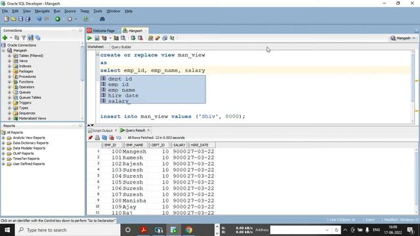Viewport: 420px width, 236px height.
Task: Click the Explain Plan icon
Action: tap(104, 38)
